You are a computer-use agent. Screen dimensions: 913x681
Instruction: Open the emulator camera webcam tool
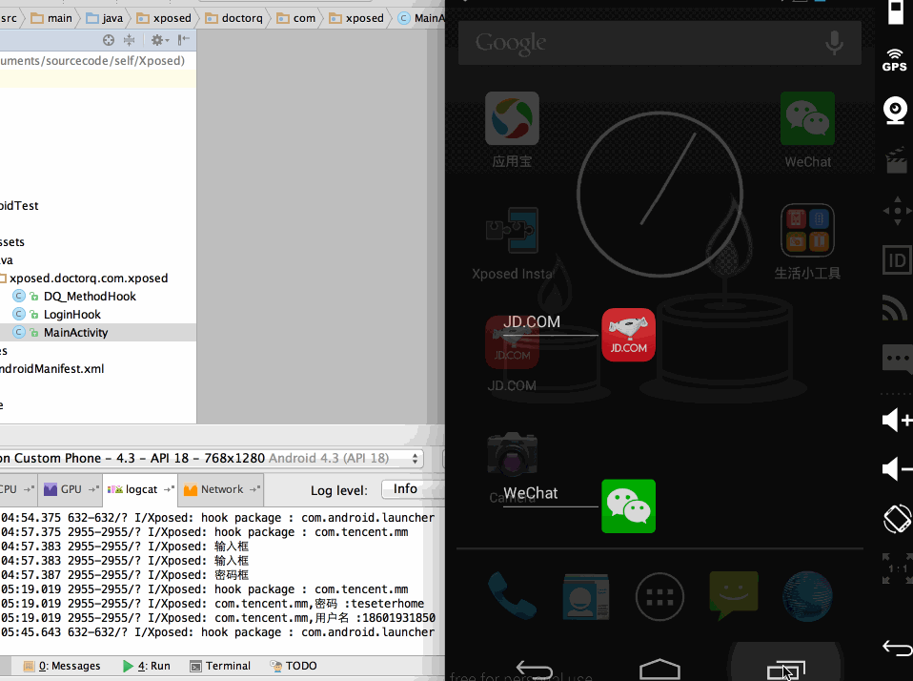click(x=895, y=111)
